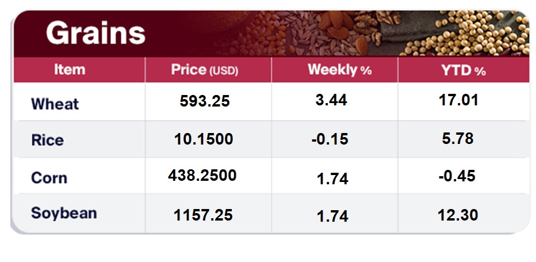Select the Item column header
This screenshot has height=262, width=536.
[x=70, y=70]
